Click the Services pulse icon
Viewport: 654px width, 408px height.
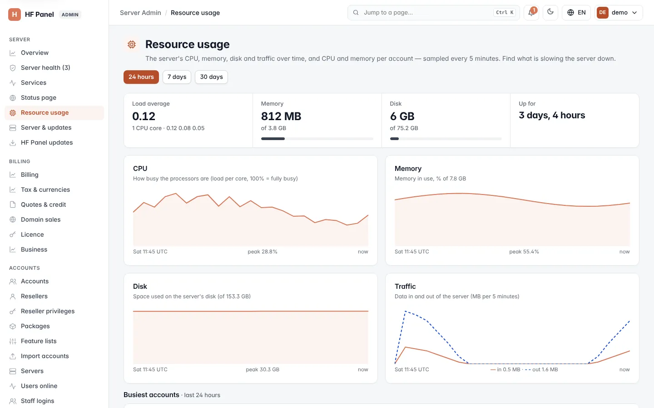[13, 83]
